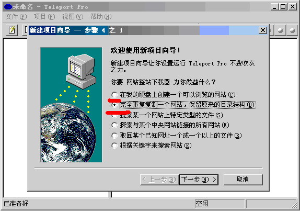Viewport: 300px width, 211px height.
Task: Click the rightmost gray ball toolbar icon
Action: coord(292,30)
